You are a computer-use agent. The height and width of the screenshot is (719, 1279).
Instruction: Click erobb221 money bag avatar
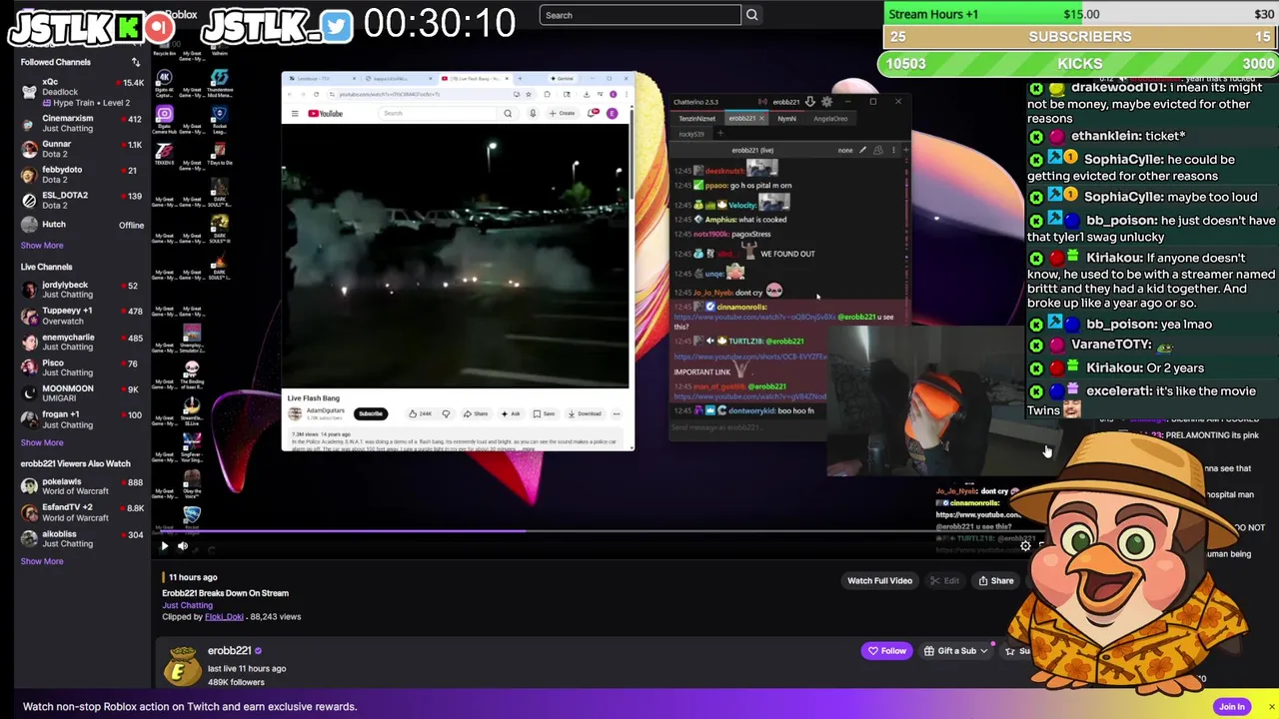(182, 666)
